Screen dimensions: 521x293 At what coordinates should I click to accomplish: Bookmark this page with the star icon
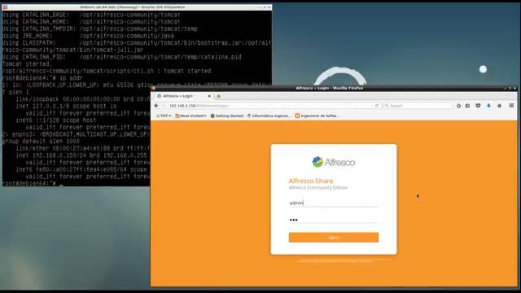click(459, 106)
